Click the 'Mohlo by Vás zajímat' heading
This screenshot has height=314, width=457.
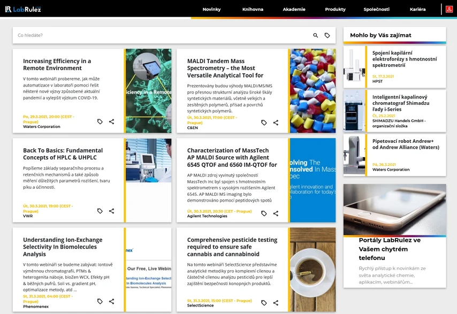click(x=380, y=35)
